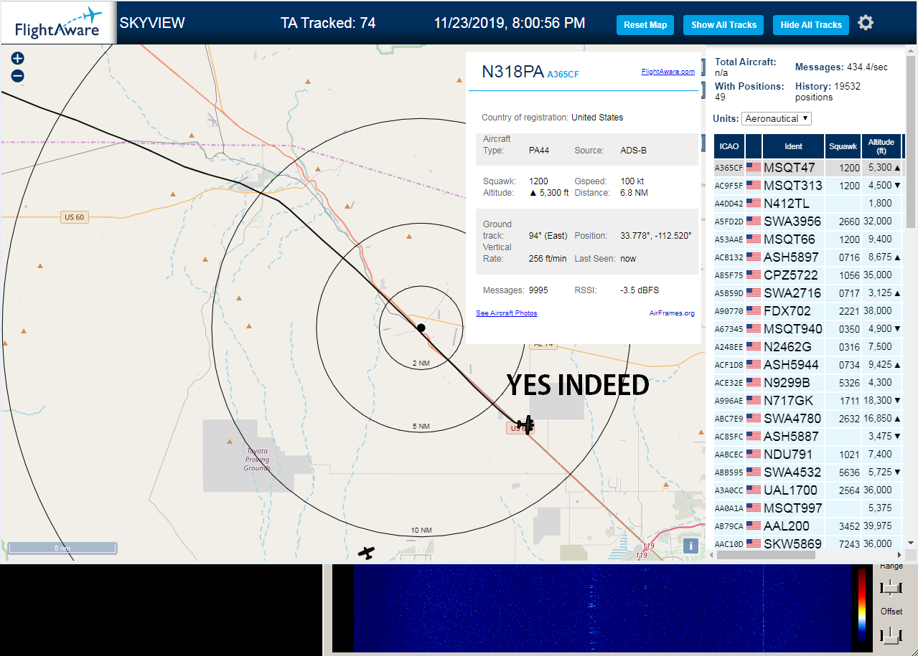Adjust the Range slider in waterfall panel
Screen dimensions: 918x656
pos(891,588)
